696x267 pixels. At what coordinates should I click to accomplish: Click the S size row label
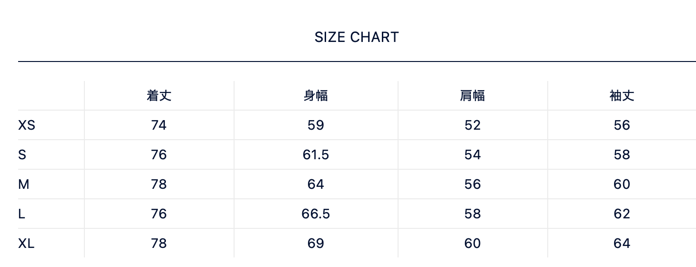[x=22, y=155]
